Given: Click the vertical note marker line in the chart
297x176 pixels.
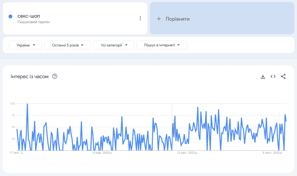Looking at the screenshot, I should 172,128.
